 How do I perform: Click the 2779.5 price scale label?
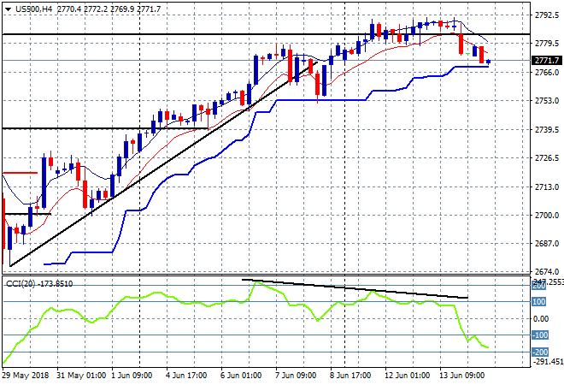coord(547,44)
